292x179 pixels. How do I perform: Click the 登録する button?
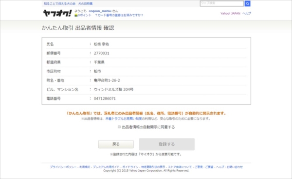click(166, 144)
